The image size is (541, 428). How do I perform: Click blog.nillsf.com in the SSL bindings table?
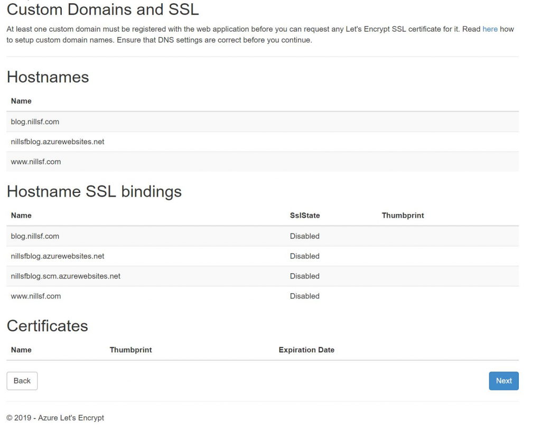(35, 236)
